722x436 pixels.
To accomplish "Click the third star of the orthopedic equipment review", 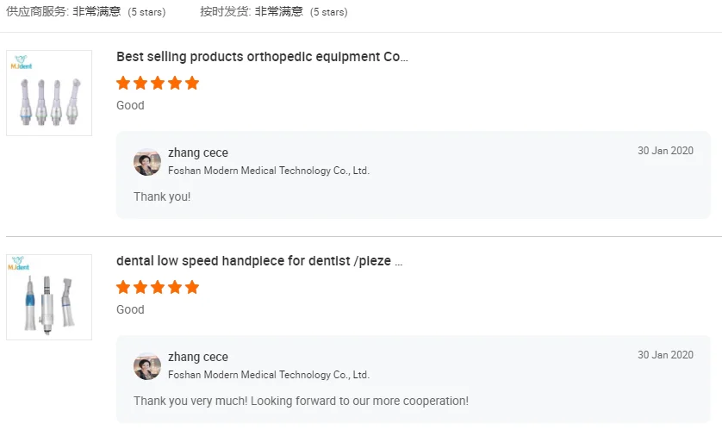I will tap(158, 84).
